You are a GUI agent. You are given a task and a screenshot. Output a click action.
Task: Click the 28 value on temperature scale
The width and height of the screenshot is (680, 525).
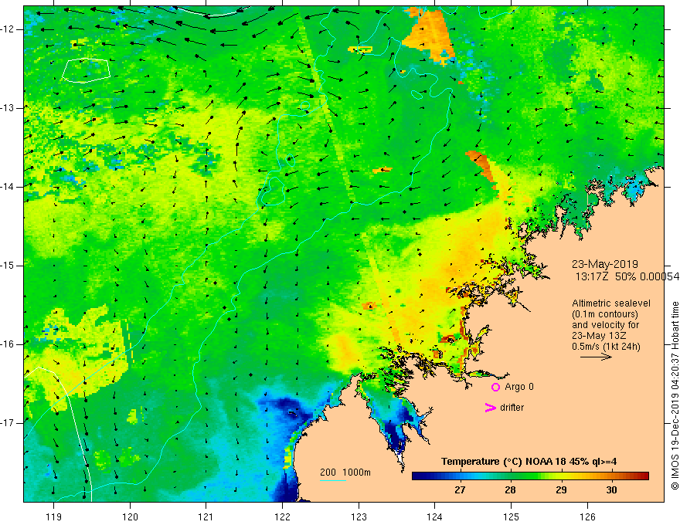click(511, 490)
